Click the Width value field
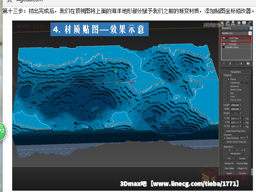This screenshot has width=256, height=192. pos(235,109)
